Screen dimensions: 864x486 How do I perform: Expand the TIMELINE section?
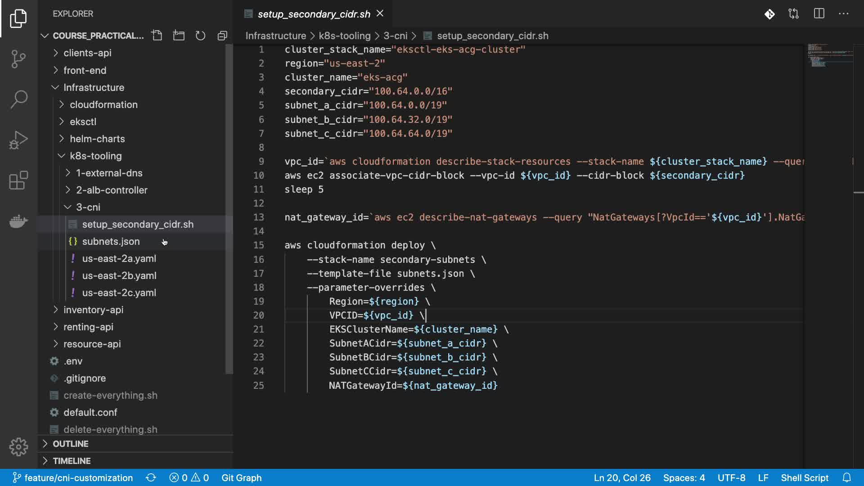click(71, 461)
